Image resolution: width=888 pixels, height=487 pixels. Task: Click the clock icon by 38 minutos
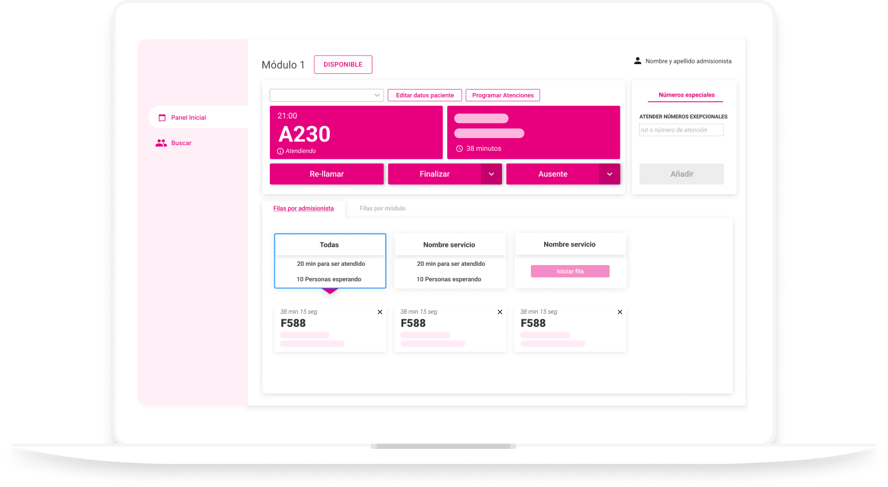tap(459, 149)
